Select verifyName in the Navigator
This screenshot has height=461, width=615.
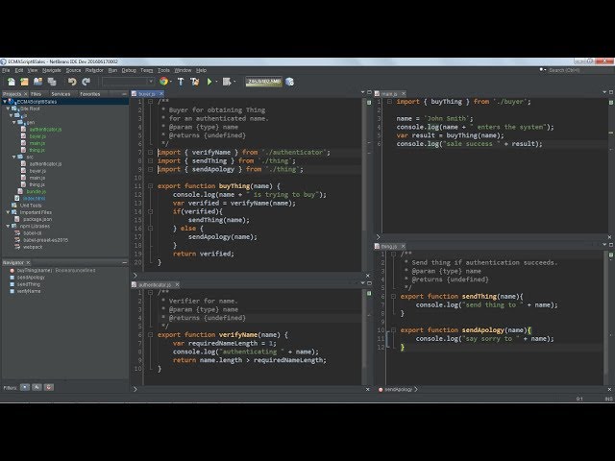pyautogui.click(x=29, y=292)
